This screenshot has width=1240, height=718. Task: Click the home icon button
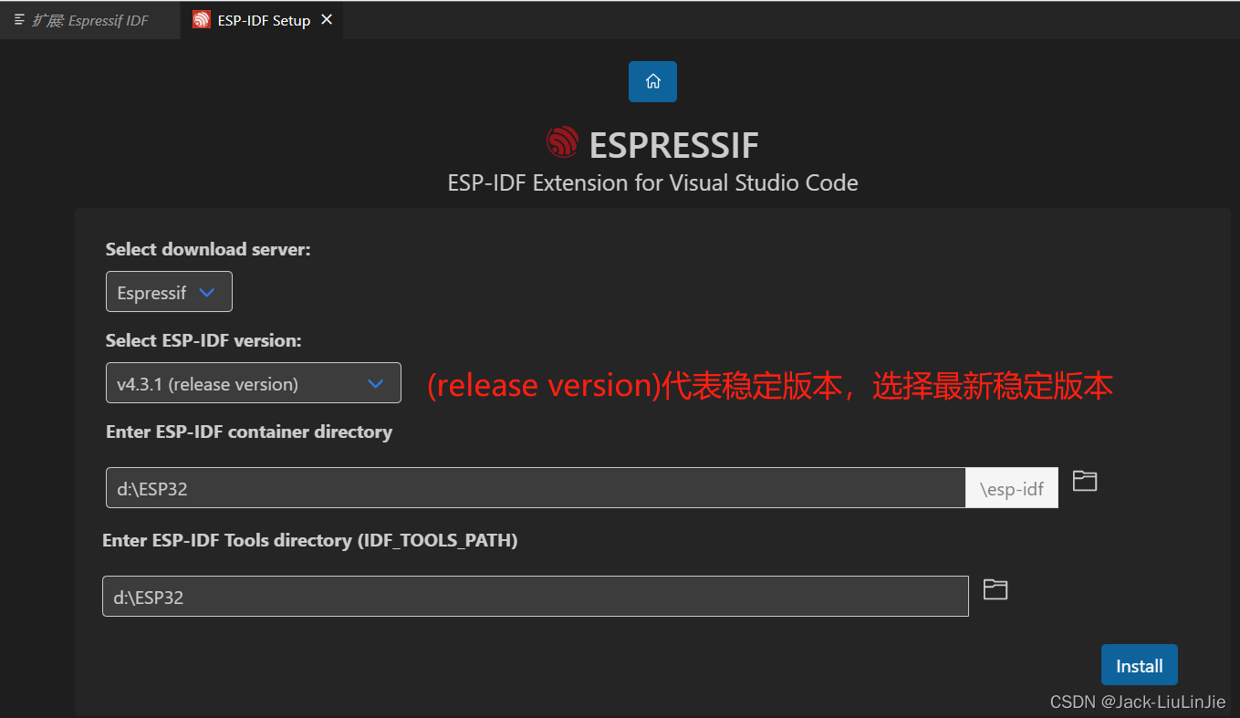pyautogui.click(x=652, y=81)
